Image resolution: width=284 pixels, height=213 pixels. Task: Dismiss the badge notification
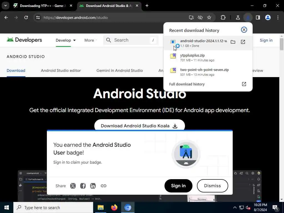click(212, 186)
